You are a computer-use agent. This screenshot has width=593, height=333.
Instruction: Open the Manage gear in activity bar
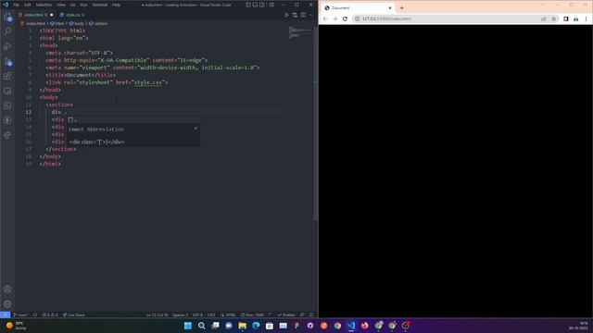tap(7, 304)
